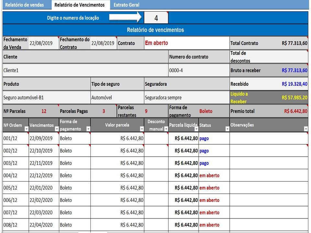Image resolution: width=311 pixels, height=233 pixels.
Task: Switch to the Extrato Geral tab
Action: click(126, 5)
